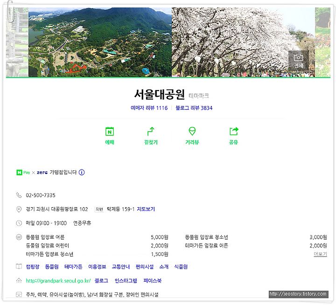Open directions with the 길찾기 arrow icon

pos(151,131)
